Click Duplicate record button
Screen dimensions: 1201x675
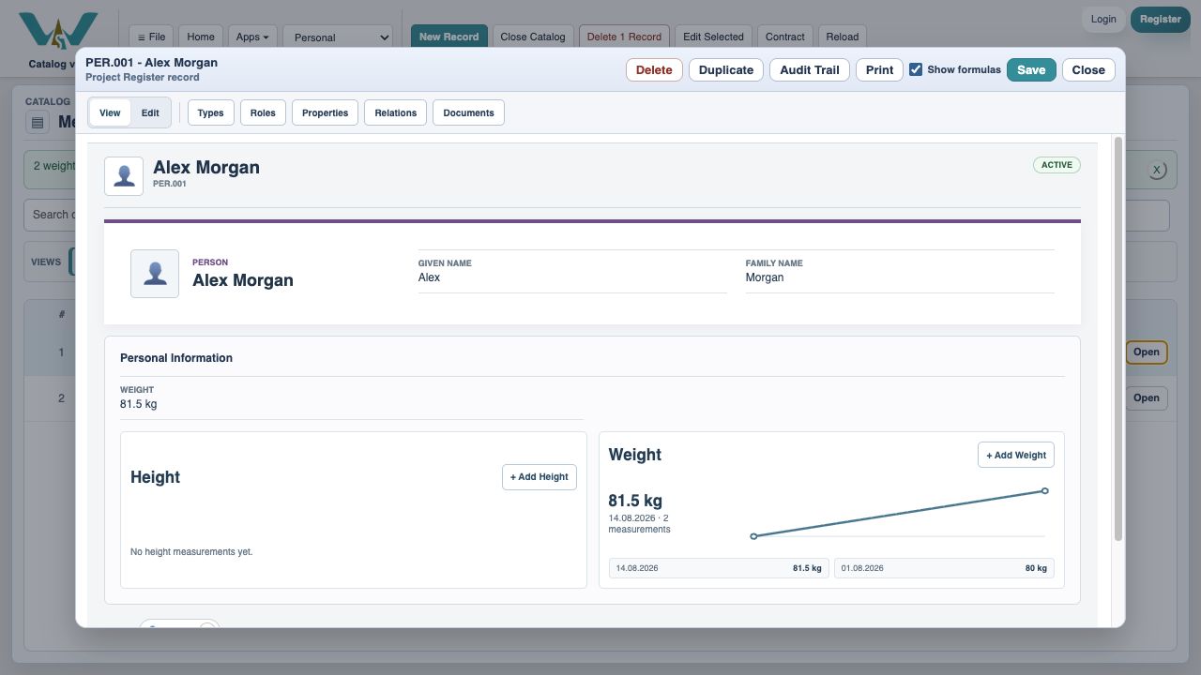click(x=726, y=69)
